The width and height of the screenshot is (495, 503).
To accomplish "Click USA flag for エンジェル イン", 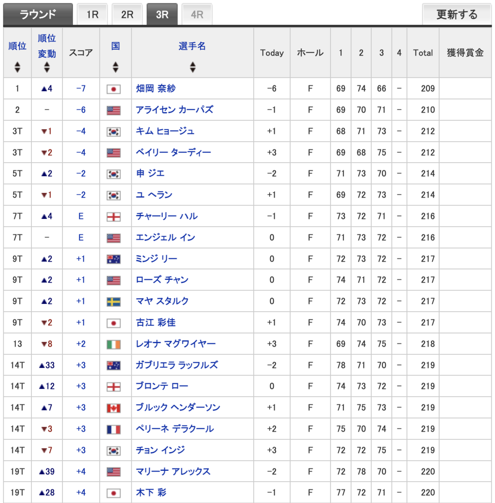I will [114, 239].
